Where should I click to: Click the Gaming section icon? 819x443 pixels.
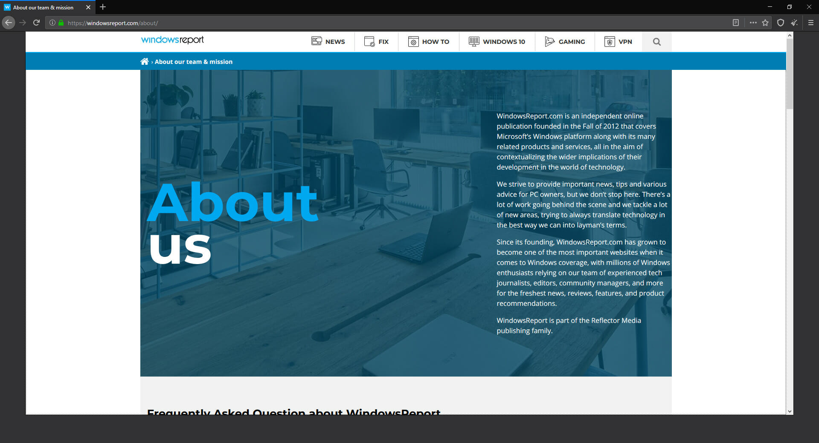tap(550, 41)
